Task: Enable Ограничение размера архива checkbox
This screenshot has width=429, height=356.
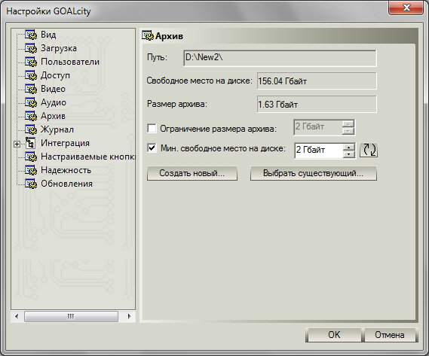Action: coord(152,128)
